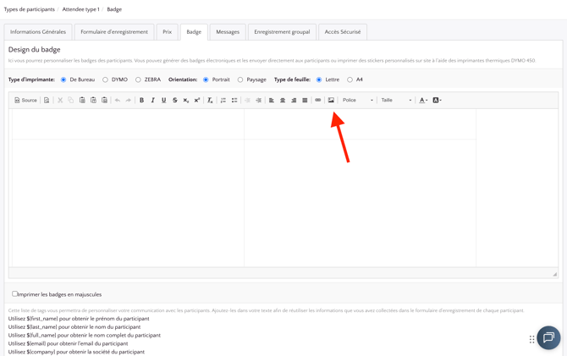
Task: Go to Types de participants breadcrumb
Action: (x=30, y=9)
